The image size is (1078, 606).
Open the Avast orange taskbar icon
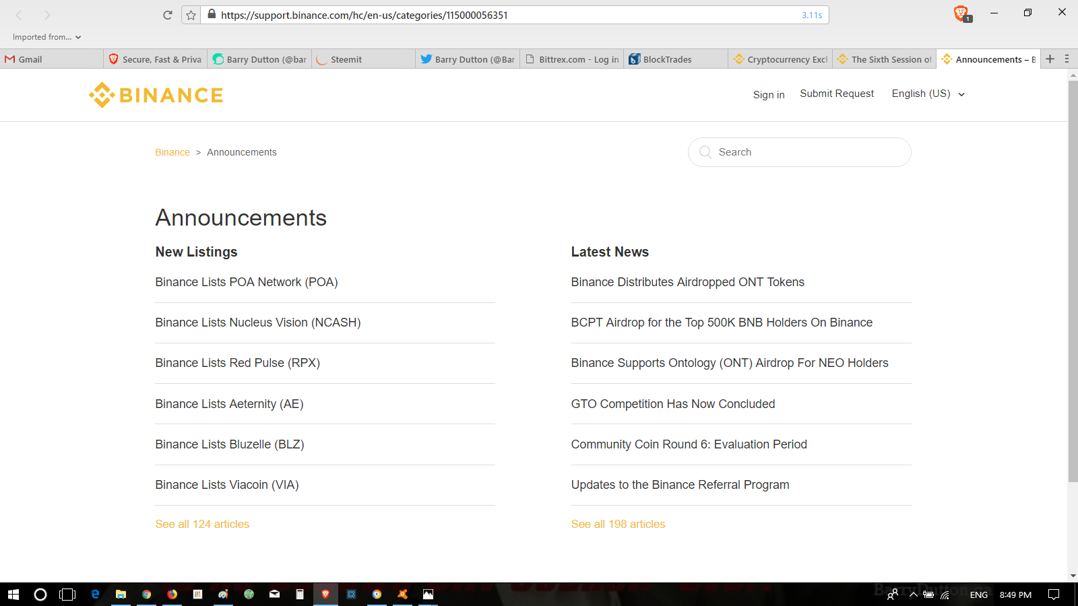[402, 595]
